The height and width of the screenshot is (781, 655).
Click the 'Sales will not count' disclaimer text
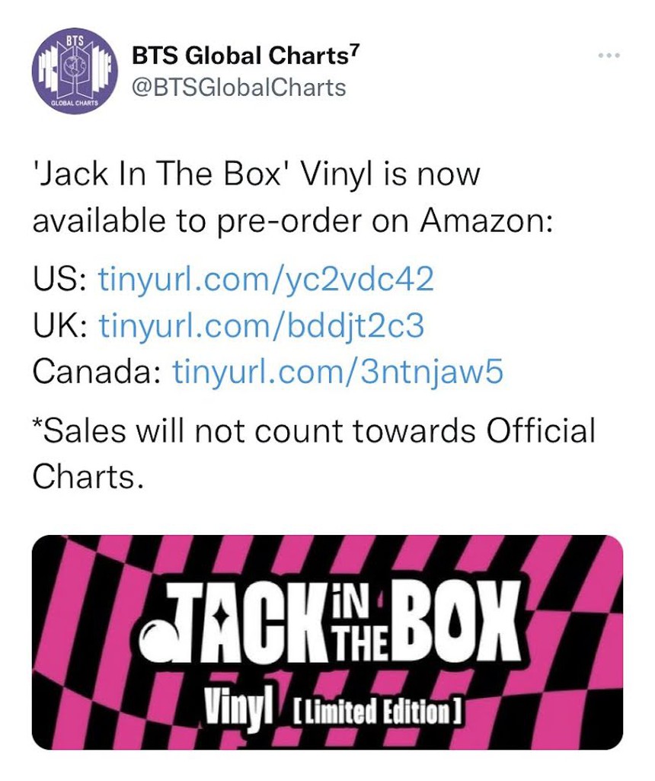(312, 432)
